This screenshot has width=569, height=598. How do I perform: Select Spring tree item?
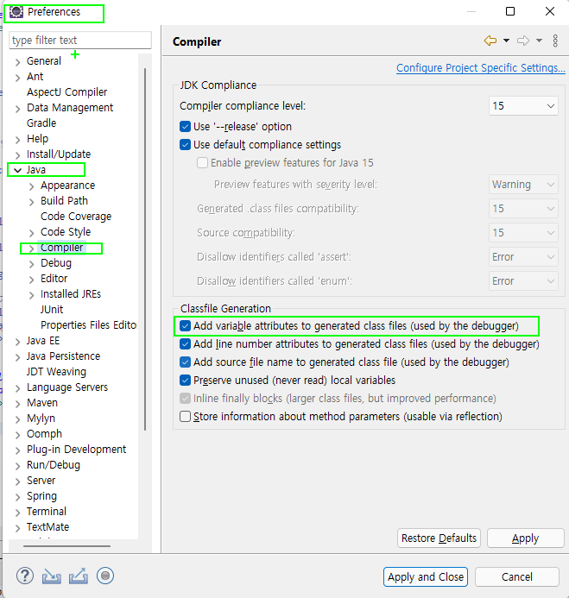click(41, 496)
